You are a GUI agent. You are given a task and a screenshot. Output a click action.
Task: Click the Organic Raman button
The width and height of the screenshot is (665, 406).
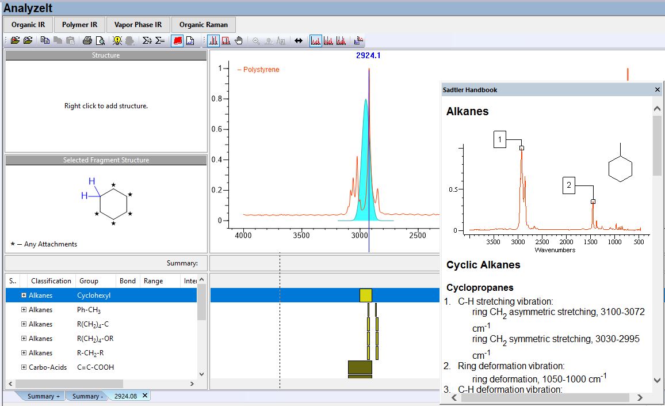pyautogui.click(x=203, y=25)
